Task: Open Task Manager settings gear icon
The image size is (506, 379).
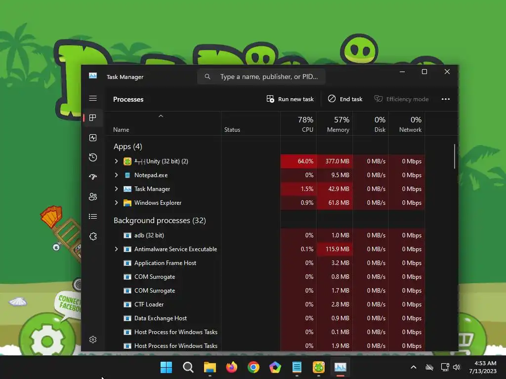Action: [93, 340]
